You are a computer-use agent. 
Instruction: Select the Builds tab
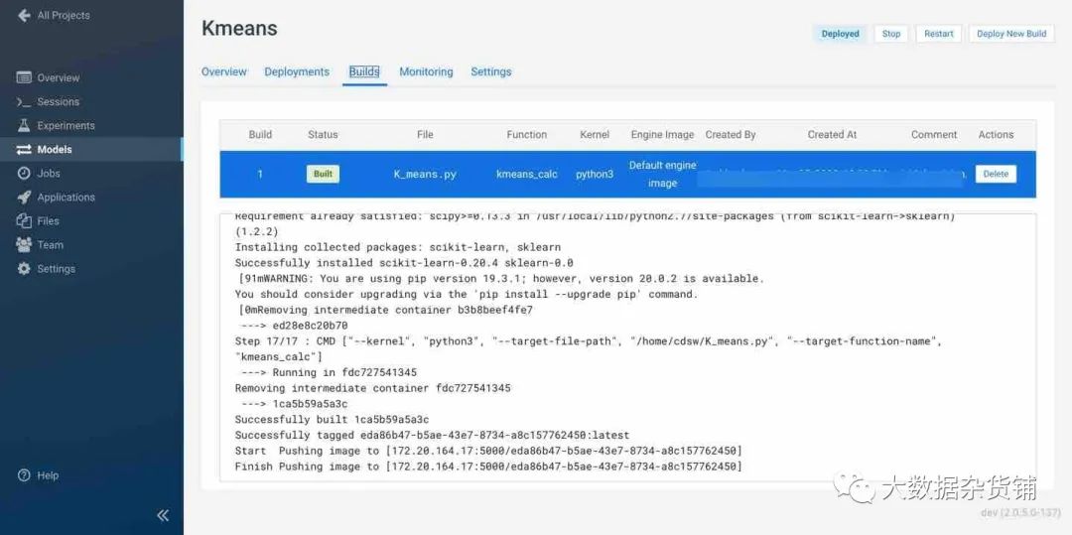tap(364, 71)
